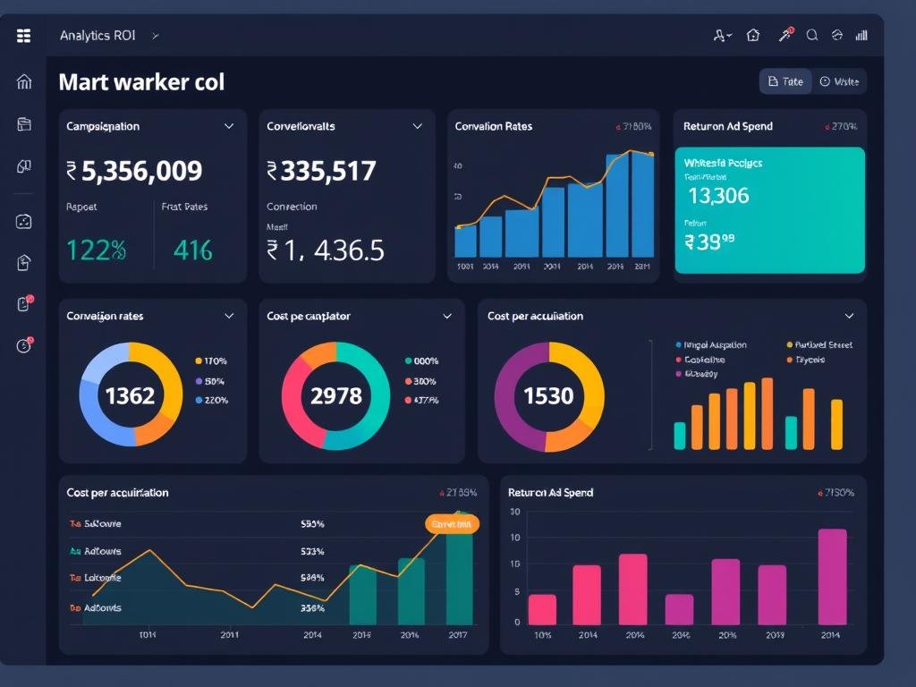Open the home icon in the sidebar
Screen dimensions: 916x687
(x=23, y=81)
